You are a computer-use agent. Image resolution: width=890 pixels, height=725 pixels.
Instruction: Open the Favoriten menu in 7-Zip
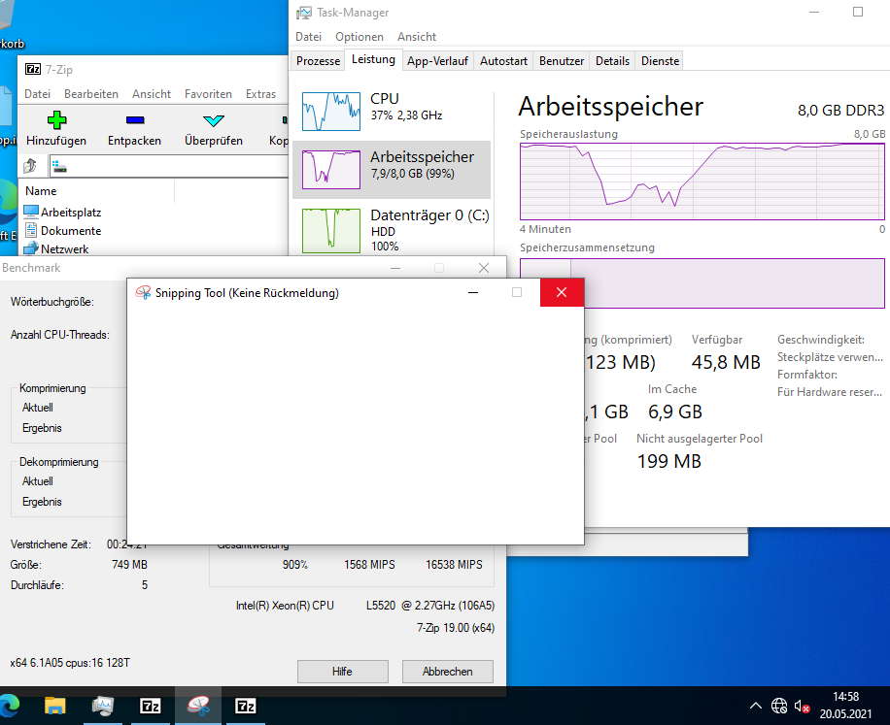pyautogui.click(x=208, y=94)
